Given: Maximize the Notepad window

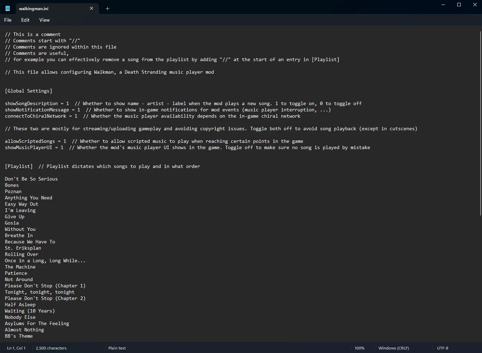Looking at the screenshot, I should (x=459, y=5).
